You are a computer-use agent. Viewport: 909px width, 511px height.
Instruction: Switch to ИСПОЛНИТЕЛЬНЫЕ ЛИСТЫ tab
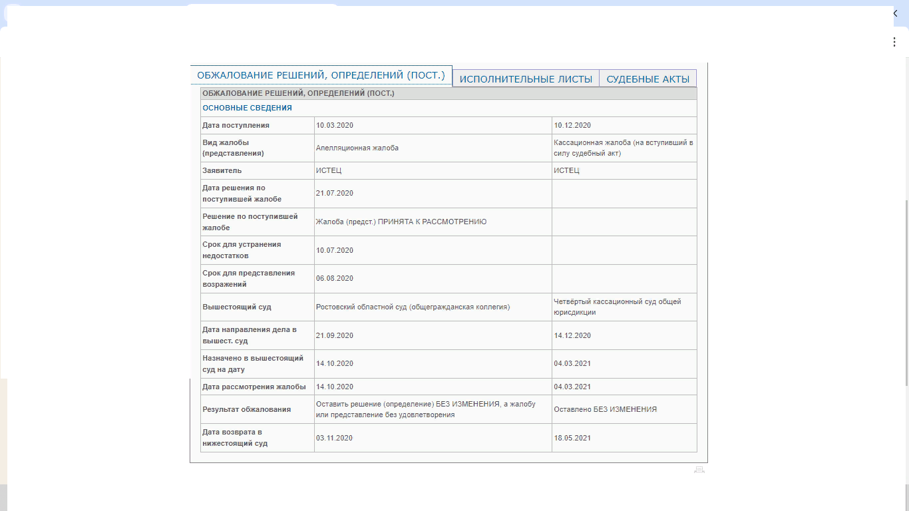(526, 79)
